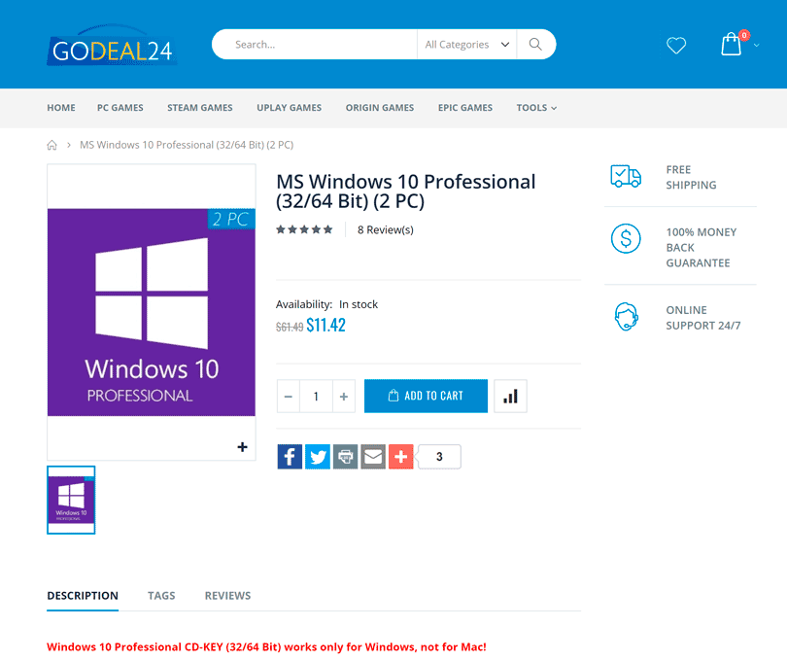Decrease quantity with minus button
This screenshot has width=787, height=661.
coord(289,397)
